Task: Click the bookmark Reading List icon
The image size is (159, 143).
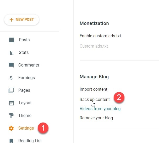Action: 11,141
